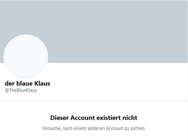Select the display name der blaue Klaus
This screenshot has height=140, width=188.
point(27,83)
